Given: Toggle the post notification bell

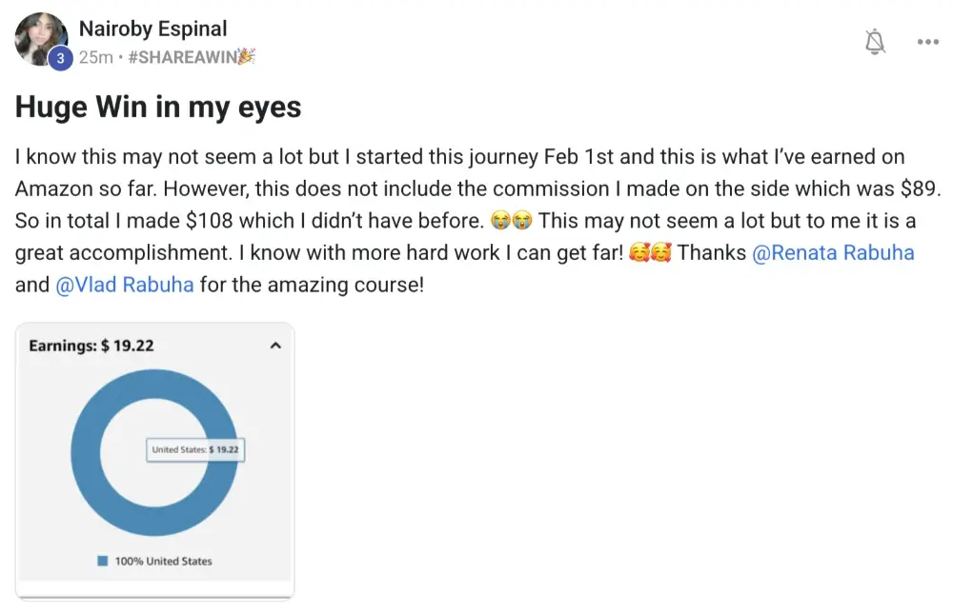Looking at the screenshot, I should pyautogui.click(x=875, y=42).
